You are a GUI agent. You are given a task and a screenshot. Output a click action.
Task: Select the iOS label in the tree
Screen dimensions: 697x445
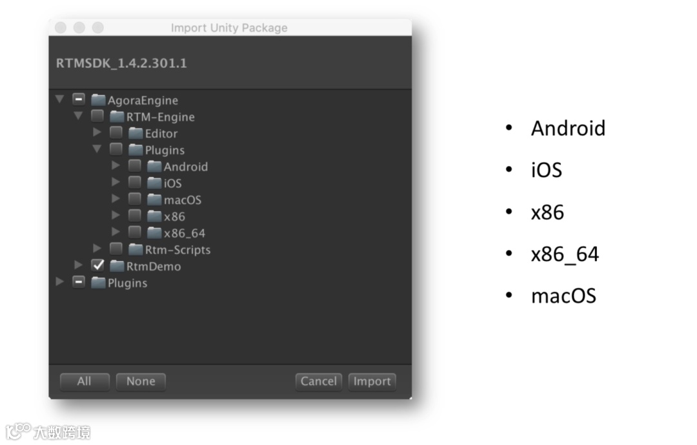(172, 183)
